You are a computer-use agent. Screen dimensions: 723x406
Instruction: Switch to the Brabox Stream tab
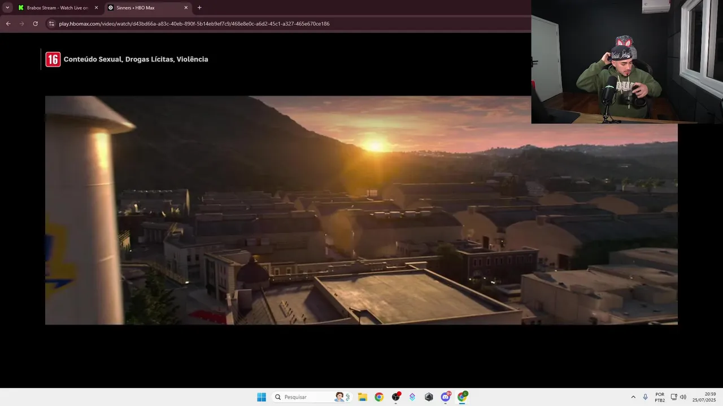click(x=57, y=8)
